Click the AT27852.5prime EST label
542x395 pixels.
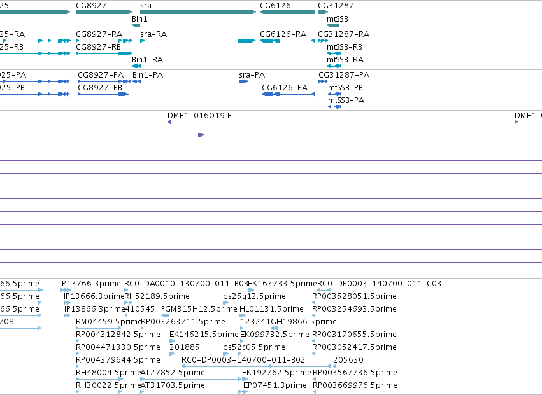point(173,373)
